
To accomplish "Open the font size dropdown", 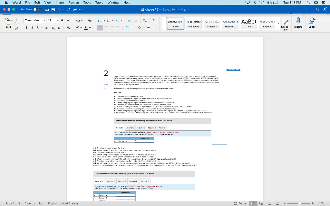I will 57,20.
